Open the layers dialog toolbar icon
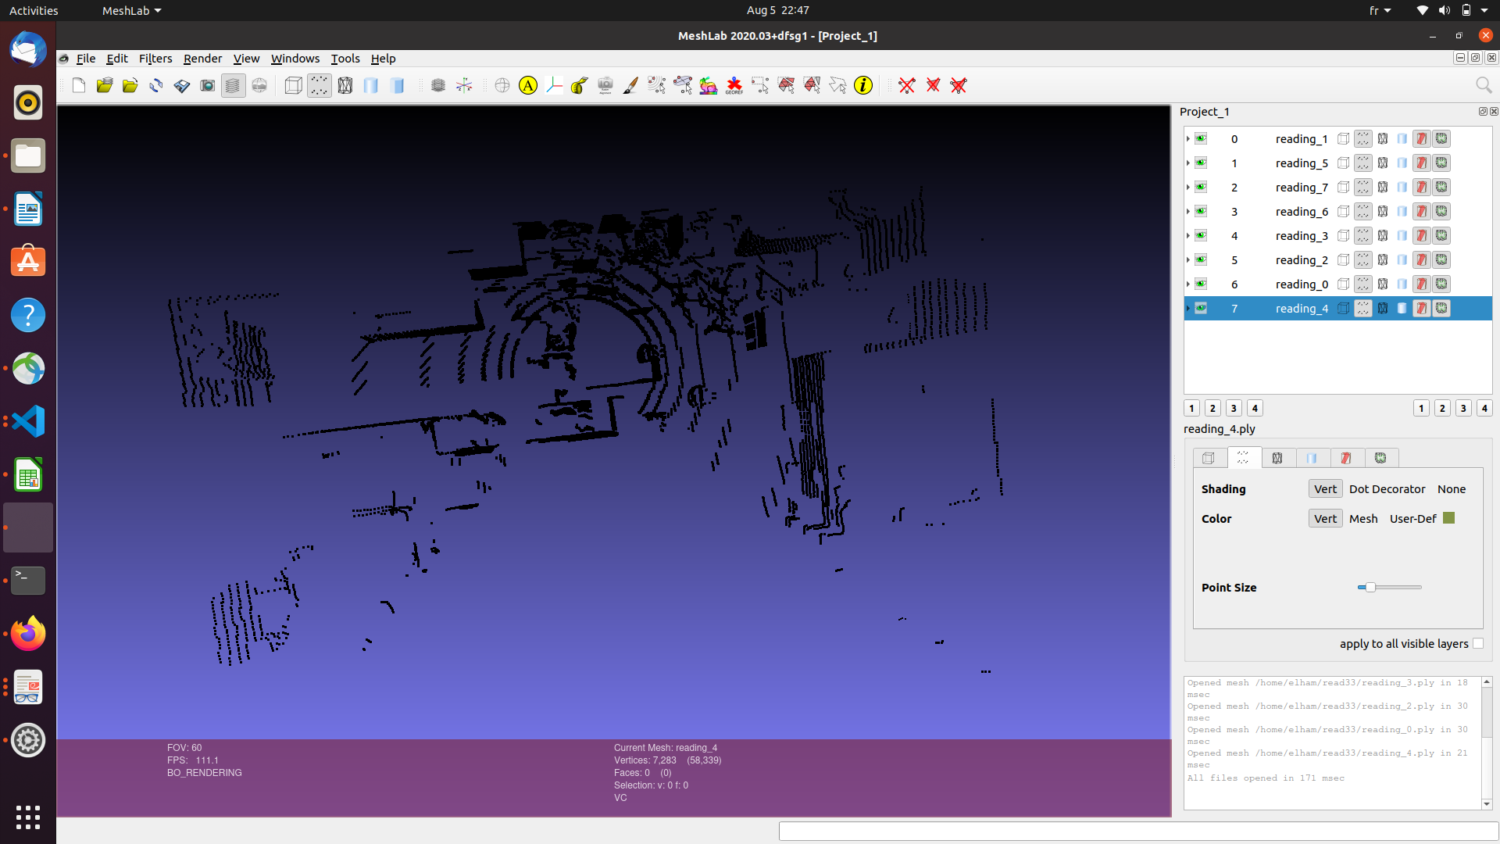The image size is (1500, 844). (x=232, y=85)
